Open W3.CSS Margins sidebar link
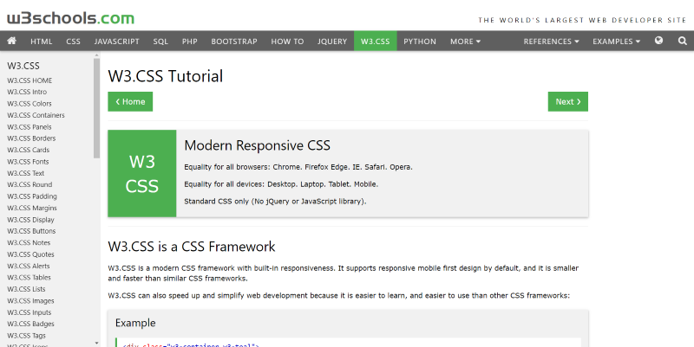This screenshot has width=694, height=347. pyautogui.click(x=32, y=208)
